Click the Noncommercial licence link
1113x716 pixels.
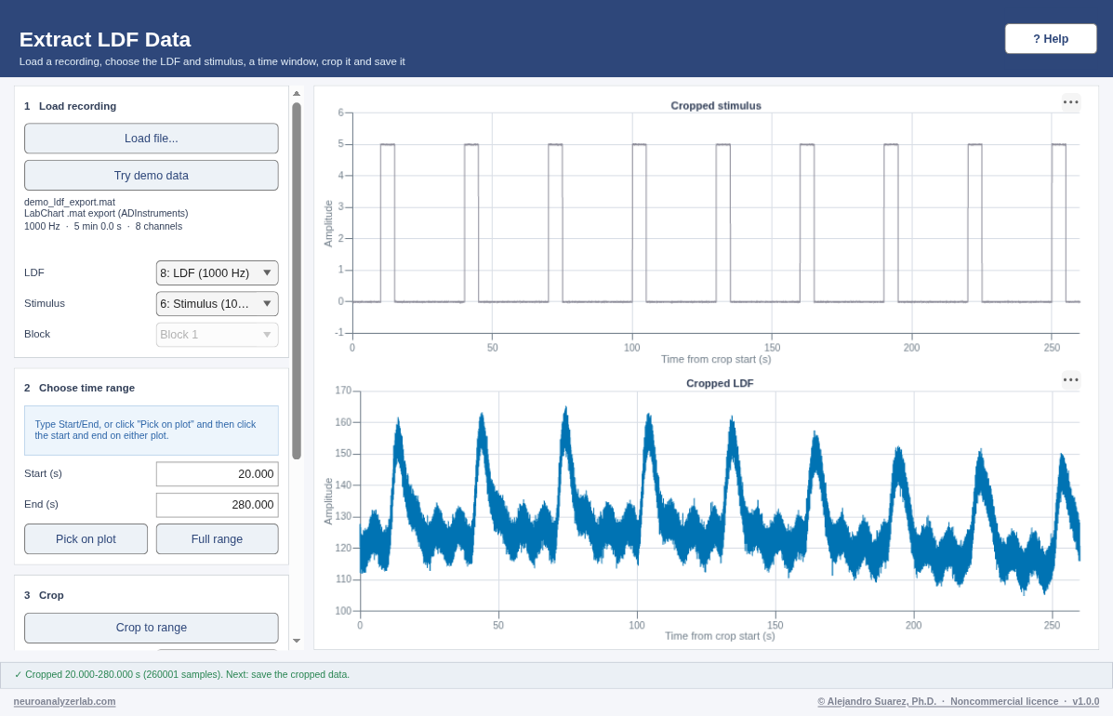(1003, 701)
